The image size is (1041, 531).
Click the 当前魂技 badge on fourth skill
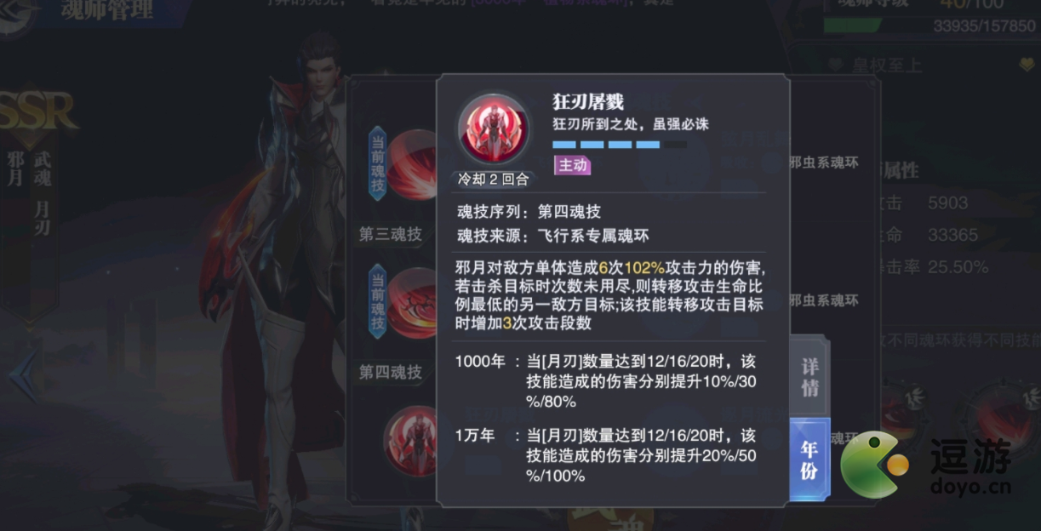[378, 301]
